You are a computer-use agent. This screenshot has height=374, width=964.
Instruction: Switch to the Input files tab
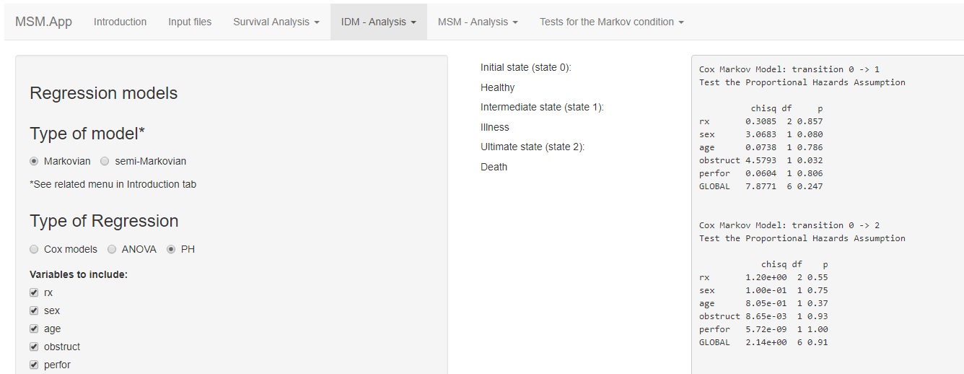tap(190, 22)
